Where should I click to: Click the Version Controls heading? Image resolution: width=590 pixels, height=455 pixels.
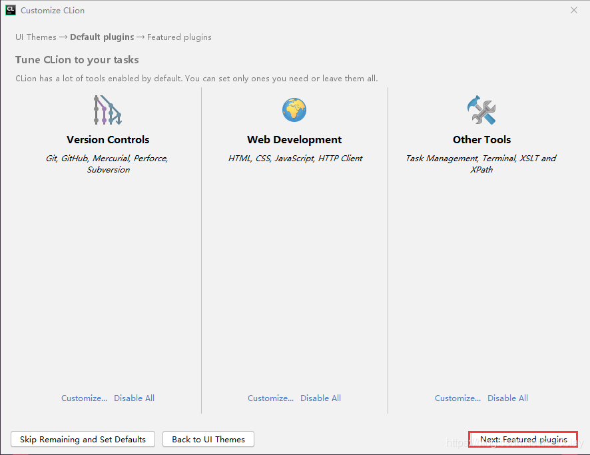(108, 140)
